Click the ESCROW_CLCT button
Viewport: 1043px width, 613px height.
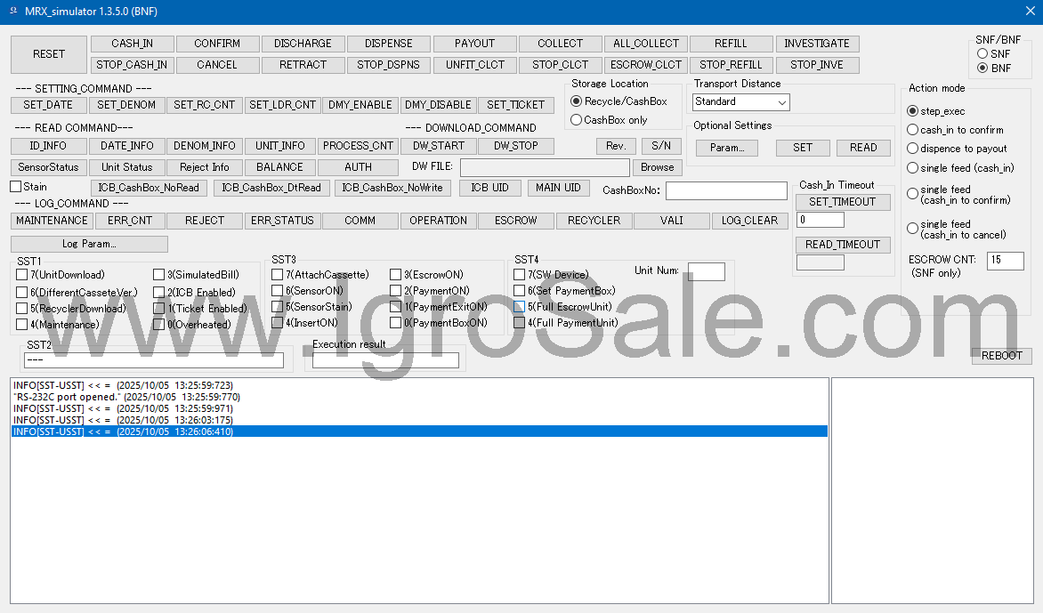pyautogui.click(x=645, y=65)
